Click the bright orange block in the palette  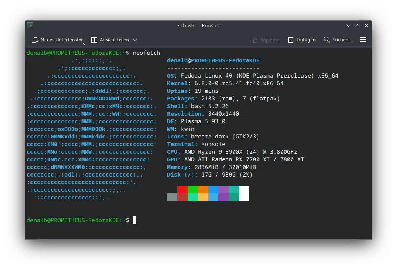click(203, 189)
